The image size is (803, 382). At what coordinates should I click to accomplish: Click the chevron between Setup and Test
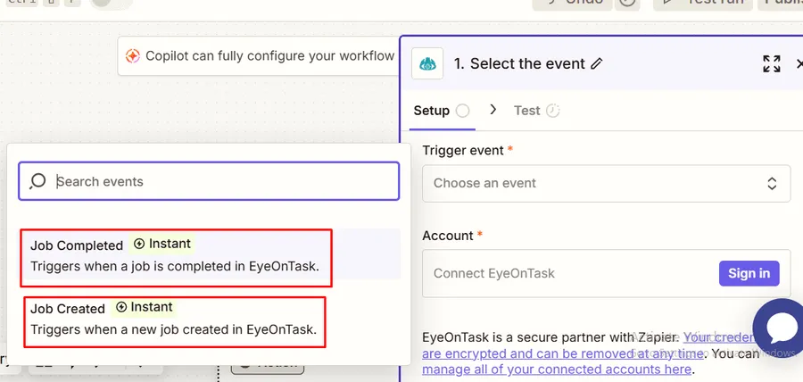click(x=493, y=110)
